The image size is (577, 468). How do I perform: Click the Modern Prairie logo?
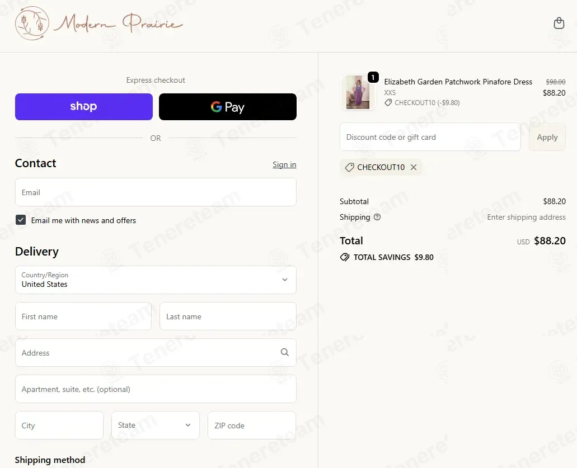(99, 23)
